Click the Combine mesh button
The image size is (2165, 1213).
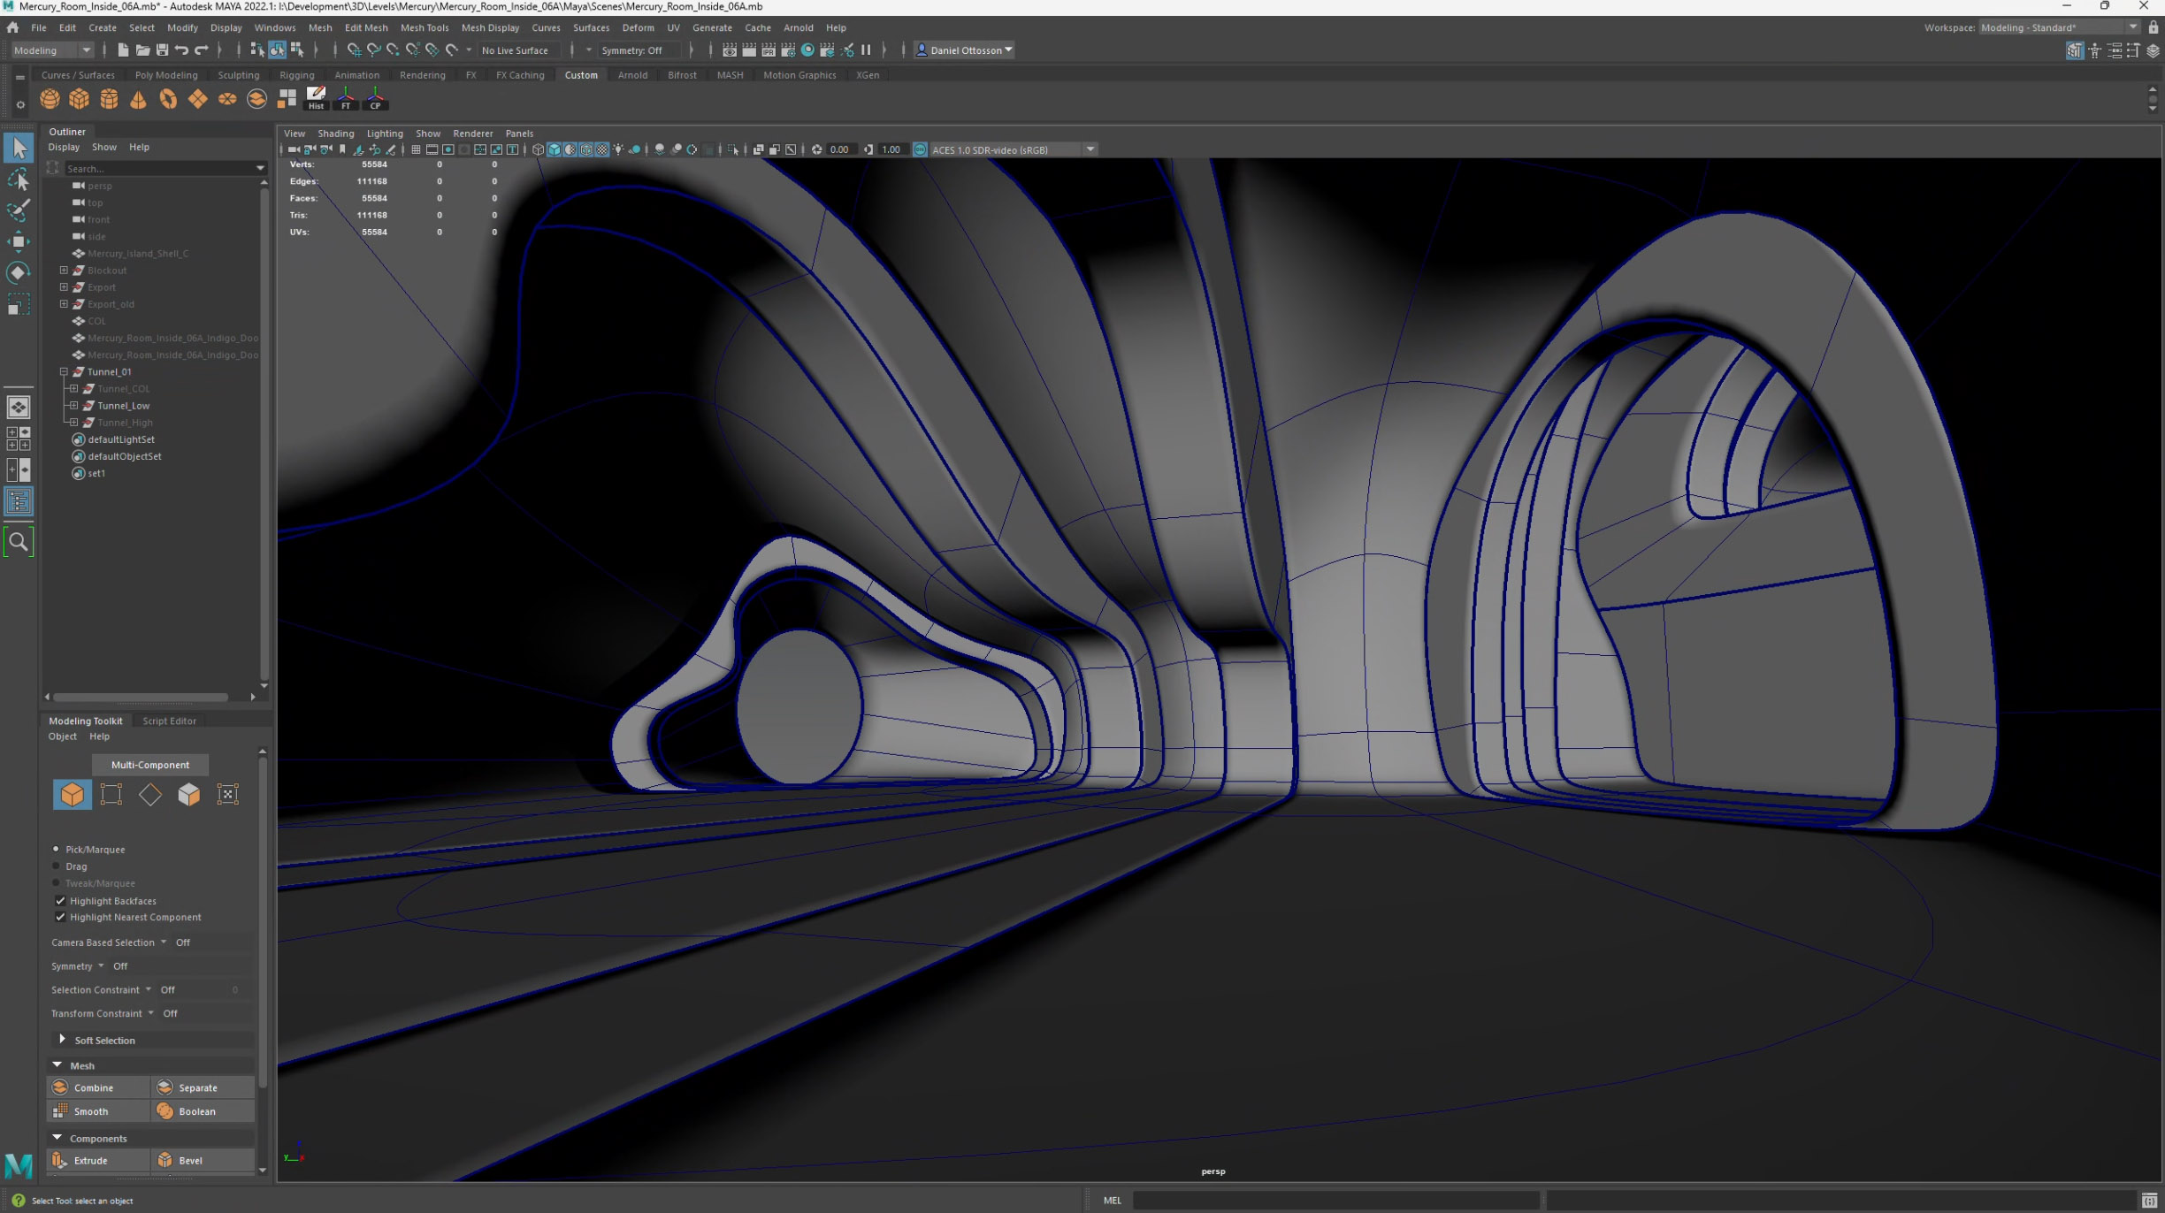pos(94,1087)
